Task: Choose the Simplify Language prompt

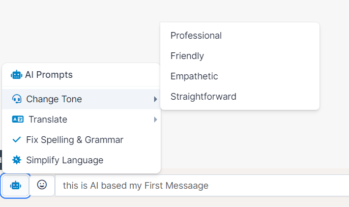Action: click(65, 160)
